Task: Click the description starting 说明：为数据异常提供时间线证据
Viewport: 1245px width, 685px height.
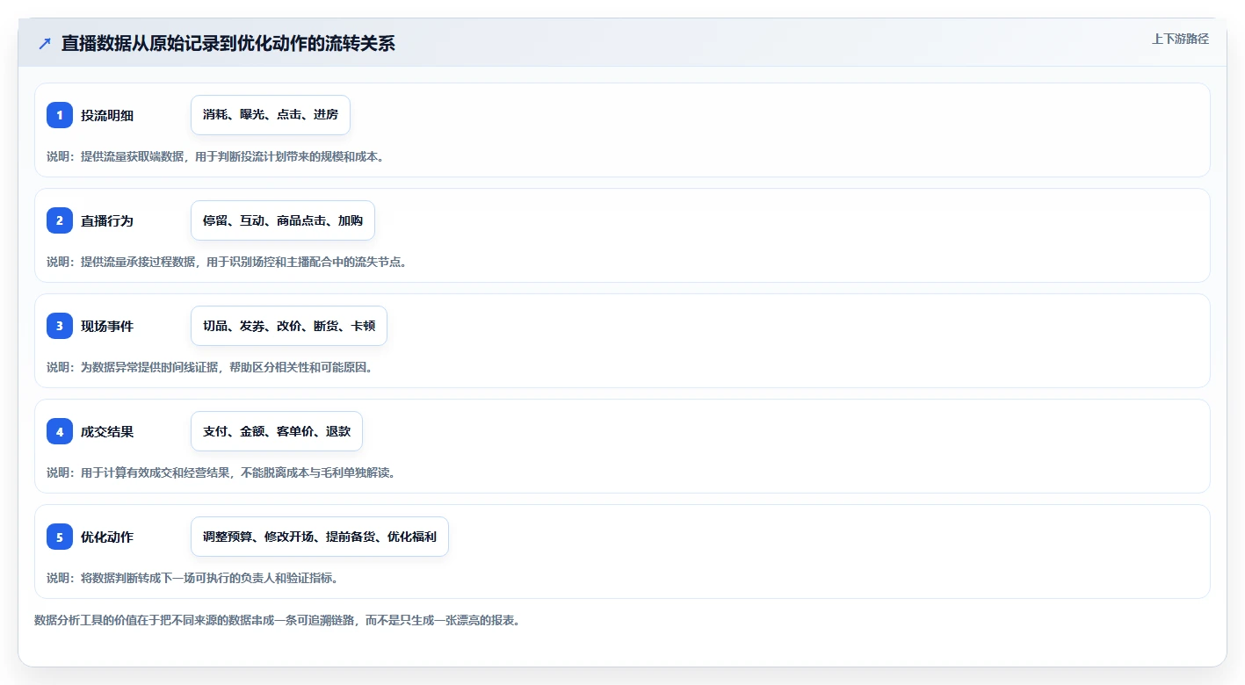Action: click(x=209, y=367)
